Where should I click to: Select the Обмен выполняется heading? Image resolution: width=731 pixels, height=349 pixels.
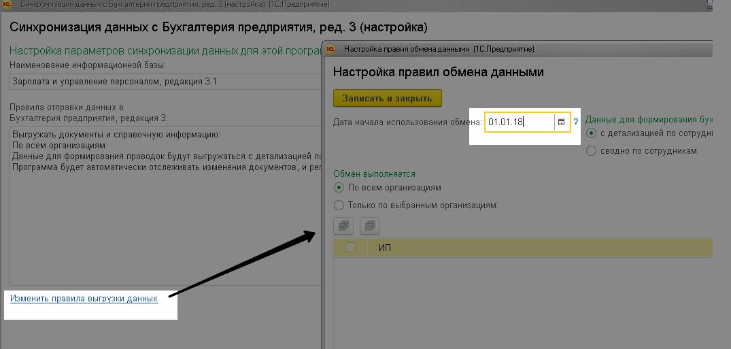click(x=375, y=173)
